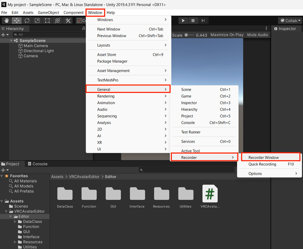The width and height of the screenshot is (303, 249).
Task: Select Main Camera in Hierarchy
Action: (36, 46)
